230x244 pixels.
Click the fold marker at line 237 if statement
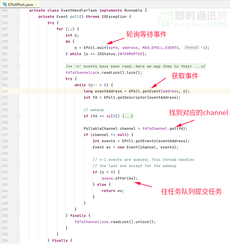point(19,135)
